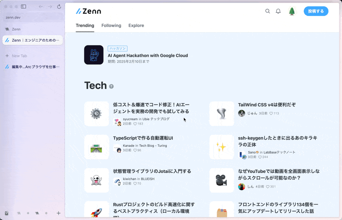Viewport: 342px width, 220px height.
Task: Open AI Agent Hackathon with Google Cloud
Action: pyautogui.click(x=147, y=56)
